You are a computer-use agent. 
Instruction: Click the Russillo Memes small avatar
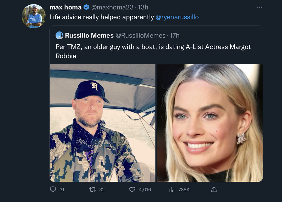tap(60, 35)
